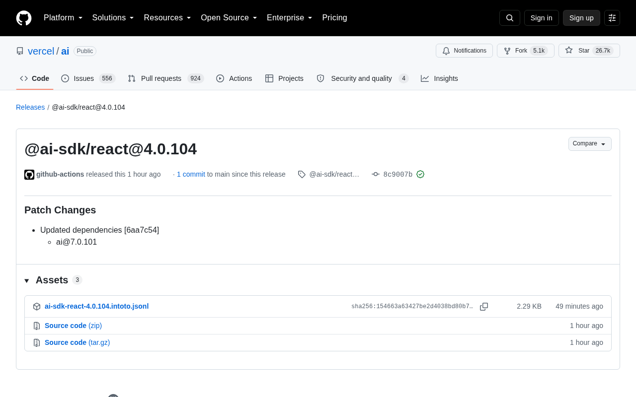Go back to Releases breadcrumb link
The image size is (636, 397).
tap(30, 107)
